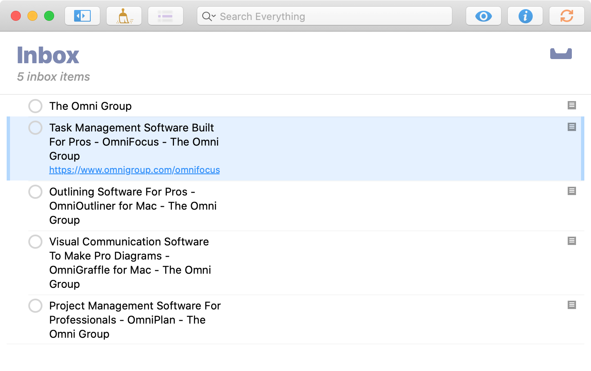This screenshot has width=591, height=371.
Task: Select Task Management Software Built For Pros title
Action: 134,142
